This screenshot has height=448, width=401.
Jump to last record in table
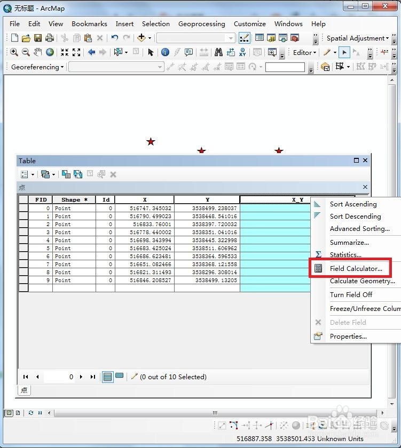[93, 377]
